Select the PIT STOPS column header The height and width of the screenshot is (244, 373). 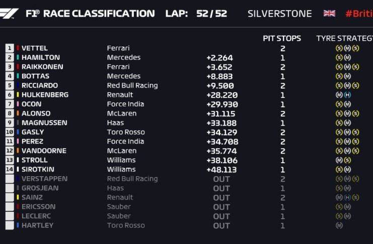282,39
